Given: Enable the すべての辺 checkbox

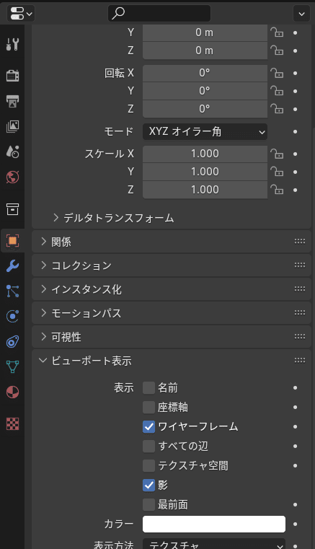Looking at the screenshot, I should 148,446.
